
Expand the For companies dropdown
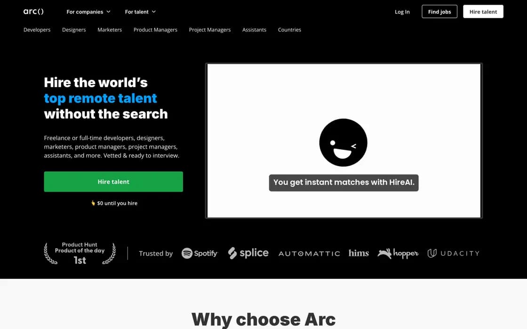[88, 12]
